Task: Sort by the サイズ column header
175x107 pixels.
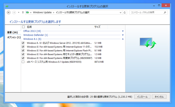Action: click(x=100, y=27)
